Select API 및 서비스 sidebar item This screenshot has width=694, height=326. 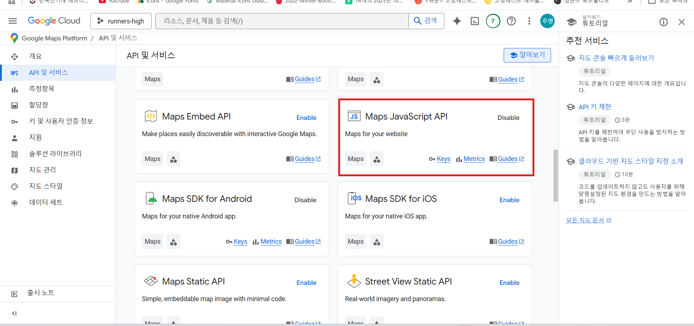click(58, 73)
